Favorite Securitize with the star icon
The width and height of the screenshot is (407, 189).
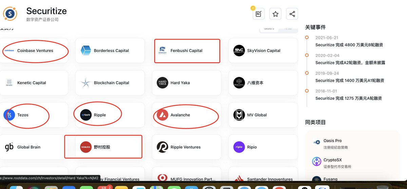[x=275, y=14]
